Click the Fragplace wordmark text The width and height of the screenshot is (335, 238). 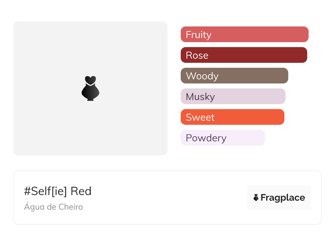(x=283, y=198)
